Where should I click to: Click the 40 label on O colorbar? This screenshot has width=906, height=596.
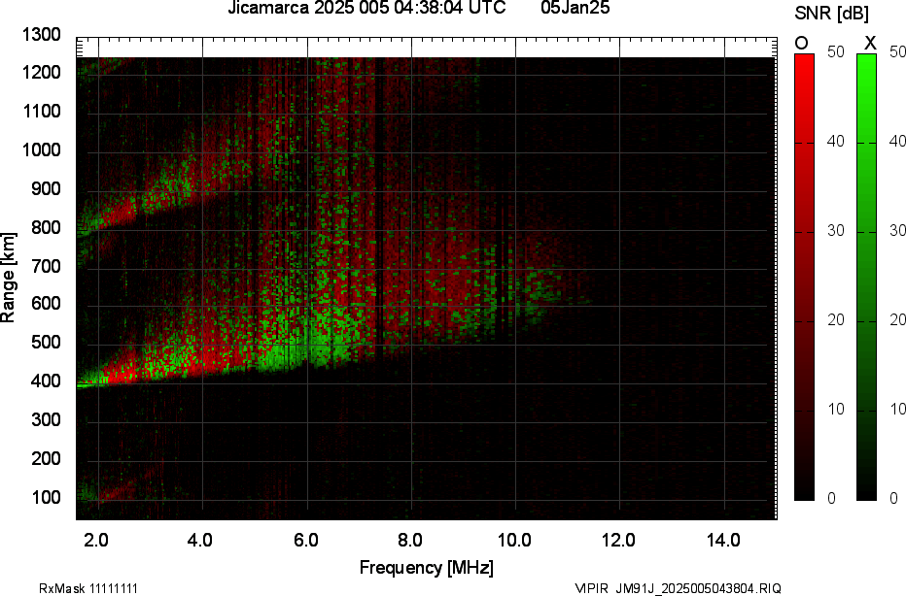coord(835,141)
